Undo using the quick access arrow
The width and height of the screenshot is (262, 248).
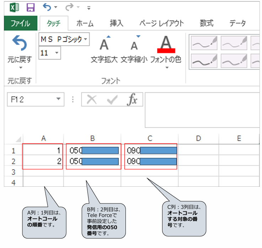[x=47, y=7]
